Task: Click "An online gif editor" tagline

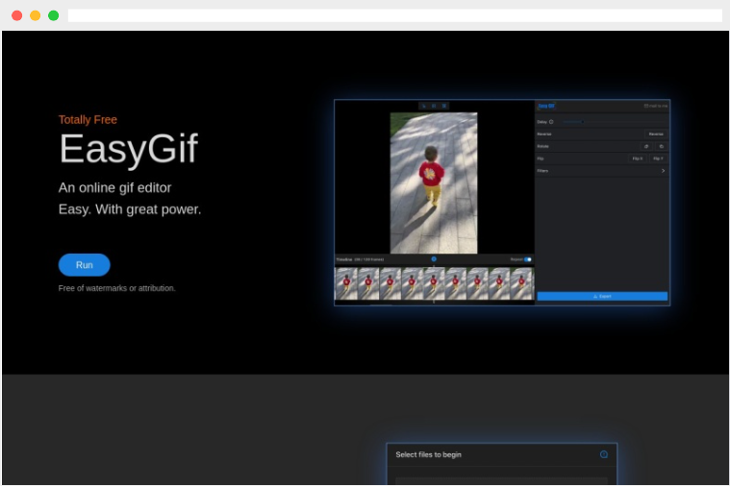Action: point(115,187)
